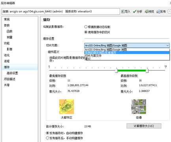Click the minimum level value 11

[69, 80]
